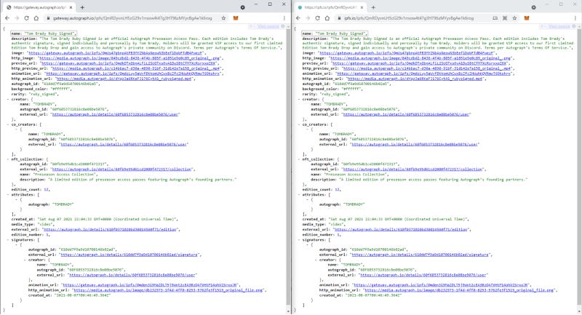Screen dimensions: 582x315
Task: Click the round profile icon in gateway.autograph.io title bar
Action: point(242,7)
